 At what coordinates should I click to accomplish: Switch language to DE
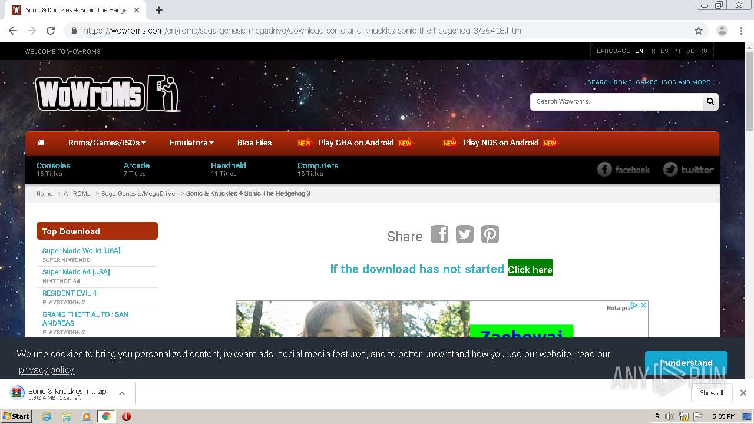coord(690,51)
